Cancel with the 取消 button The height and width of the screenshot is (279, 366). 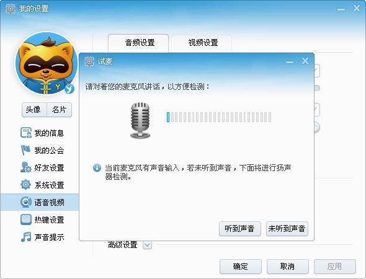pos(288,267)
